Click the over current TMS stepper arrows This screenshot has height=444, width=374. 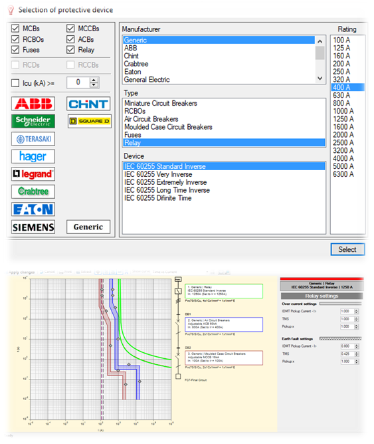coord(357,319)
